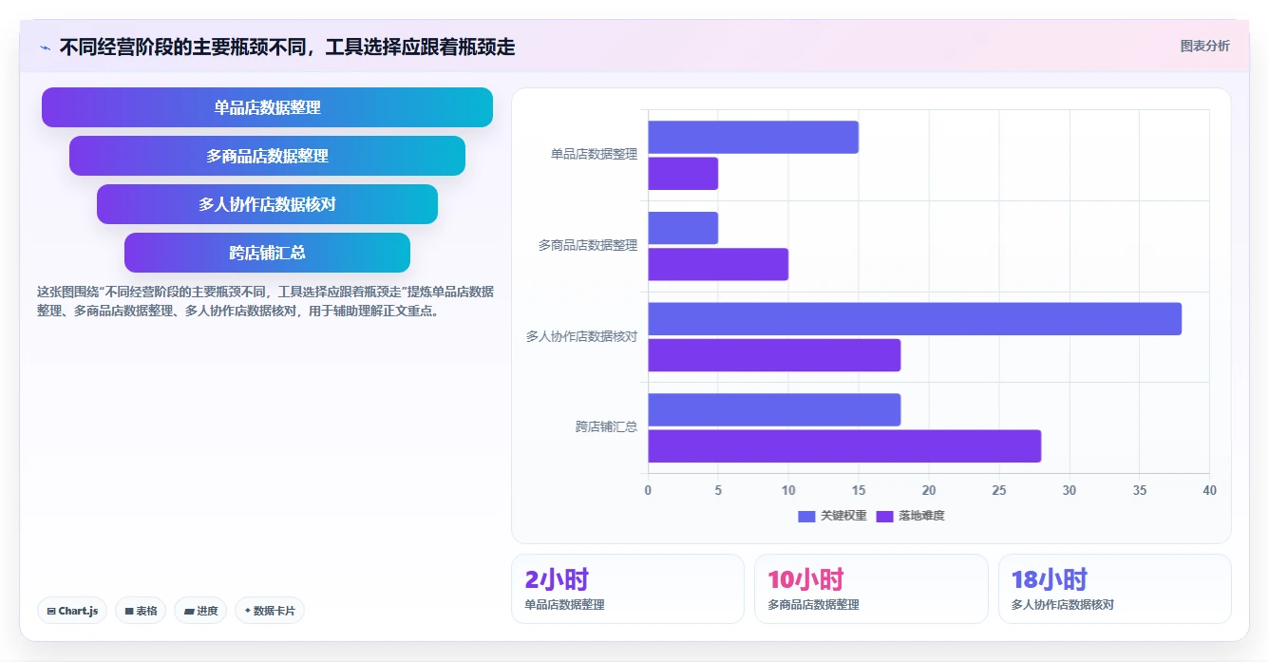The width and height of the screenshot is (1269, 662).
Task: Click the 跨店铺汇总 y-axis label
Action: tap(606, 427)
